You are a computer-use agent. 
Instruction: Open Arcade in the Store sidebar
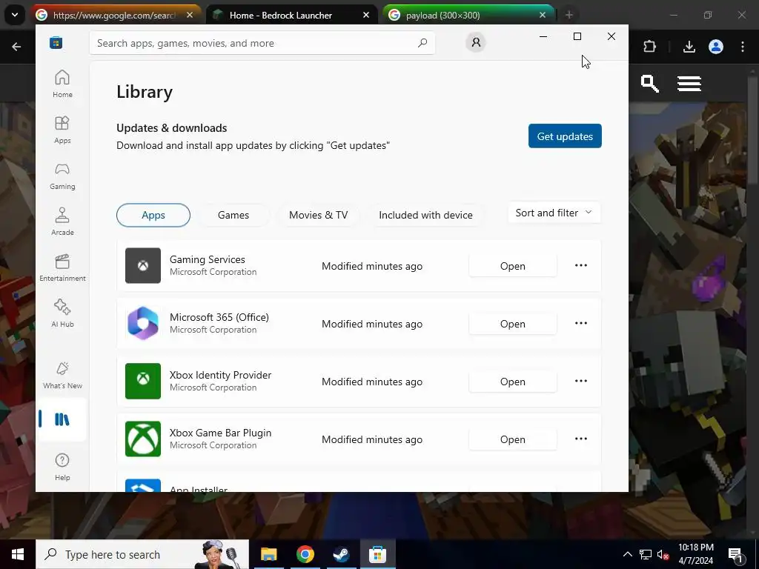(62, 222)
